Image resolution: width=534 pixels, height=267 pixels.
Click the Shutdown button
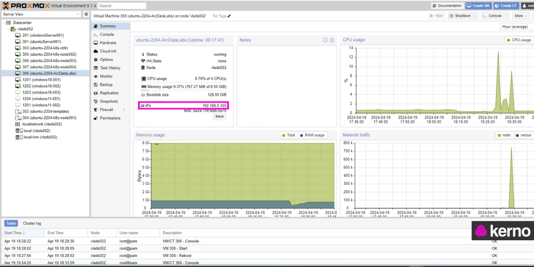[460, 16]
